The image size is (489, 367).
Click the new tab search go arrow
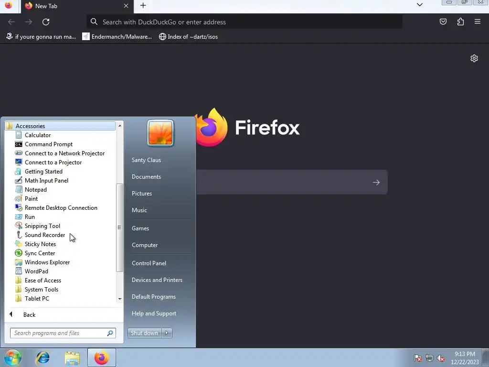click(x=376, y=182)
